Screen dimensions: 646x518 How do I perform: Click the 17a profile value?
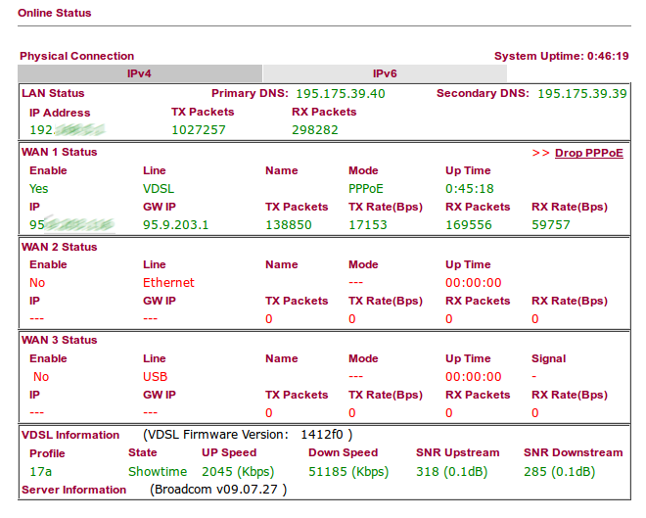pos(40,471)
